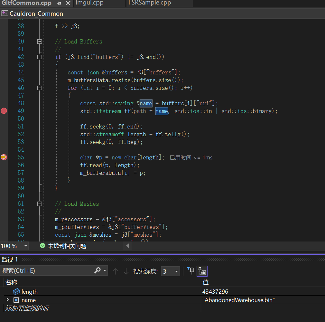Click the green health indicator checkmark

(x=42, y=245)
